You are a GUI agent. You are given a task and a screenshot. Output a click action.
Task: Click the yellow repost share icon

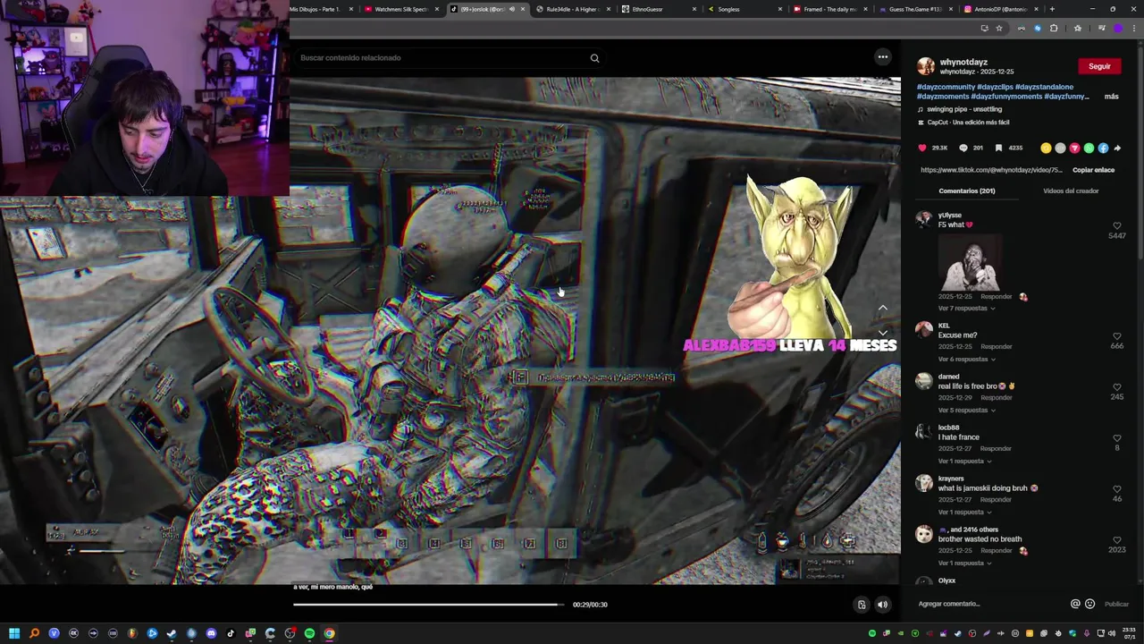(1046, 148)
